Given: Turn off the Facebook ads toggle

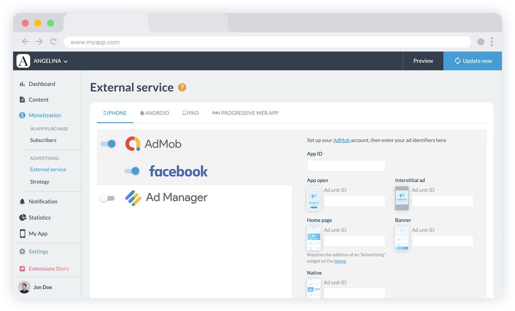Looking at the screenshot, I should click(x=132, y=171).
